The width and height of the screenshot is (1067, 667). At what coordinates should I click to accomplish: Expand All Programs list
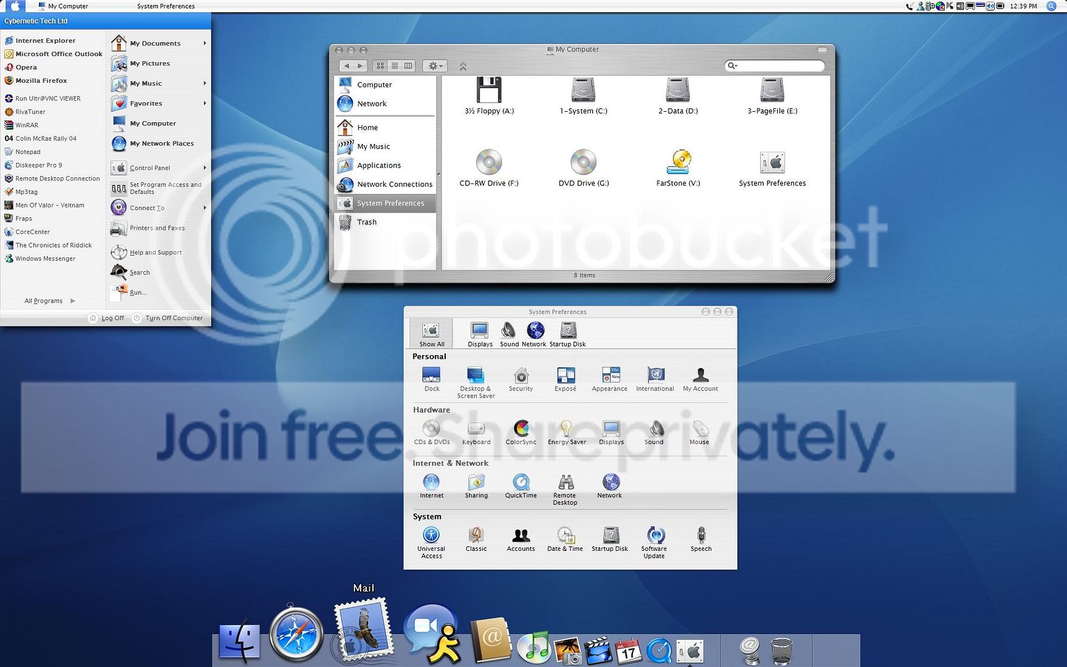click(49, 301)
